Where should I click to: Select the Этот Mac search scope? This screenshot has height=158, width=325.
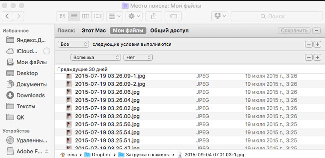(94, 30)
